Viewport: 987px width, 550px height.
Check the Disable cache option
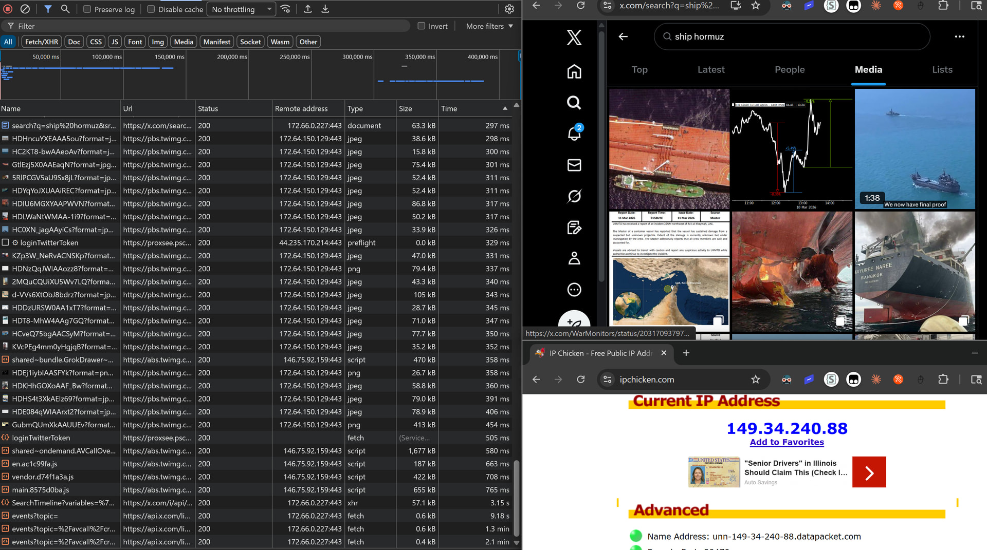click(151, 9)
